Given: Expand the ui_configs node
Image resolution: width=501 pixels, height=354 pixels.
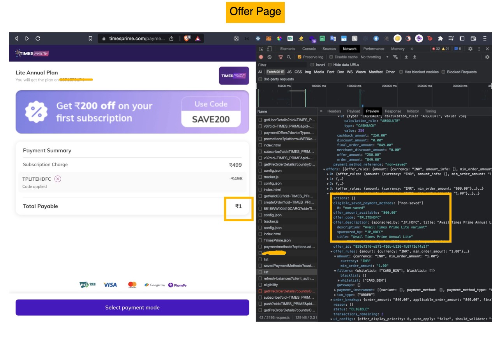Looking at the screenshot, I should coord(332,319).
